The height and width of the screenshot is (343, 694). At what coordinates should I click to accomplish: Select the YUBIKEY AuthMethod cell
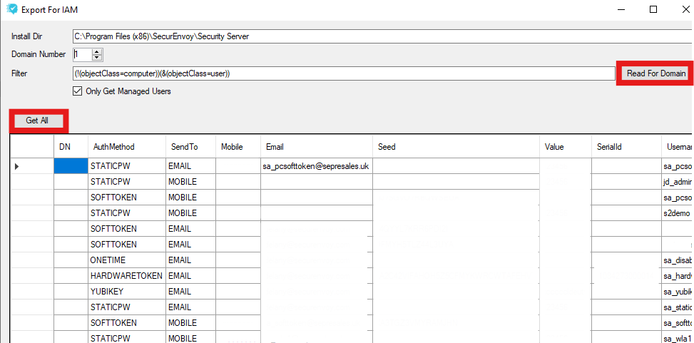[127, 291]
